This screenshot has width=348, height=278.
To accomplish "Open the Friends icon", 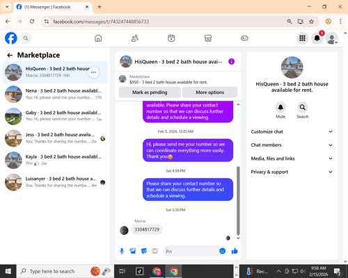I will pos(135,38).
